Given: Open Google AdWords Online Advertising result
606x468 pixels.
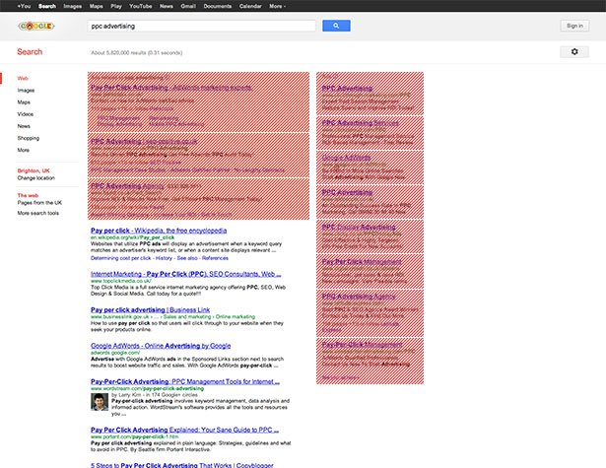Looking at the screenshot, I should point(161,346).
